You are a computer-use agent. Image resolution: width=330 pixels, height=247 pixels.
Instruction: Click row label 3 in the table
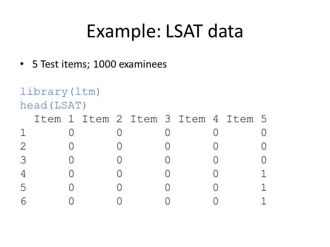(x=23, y=160)
